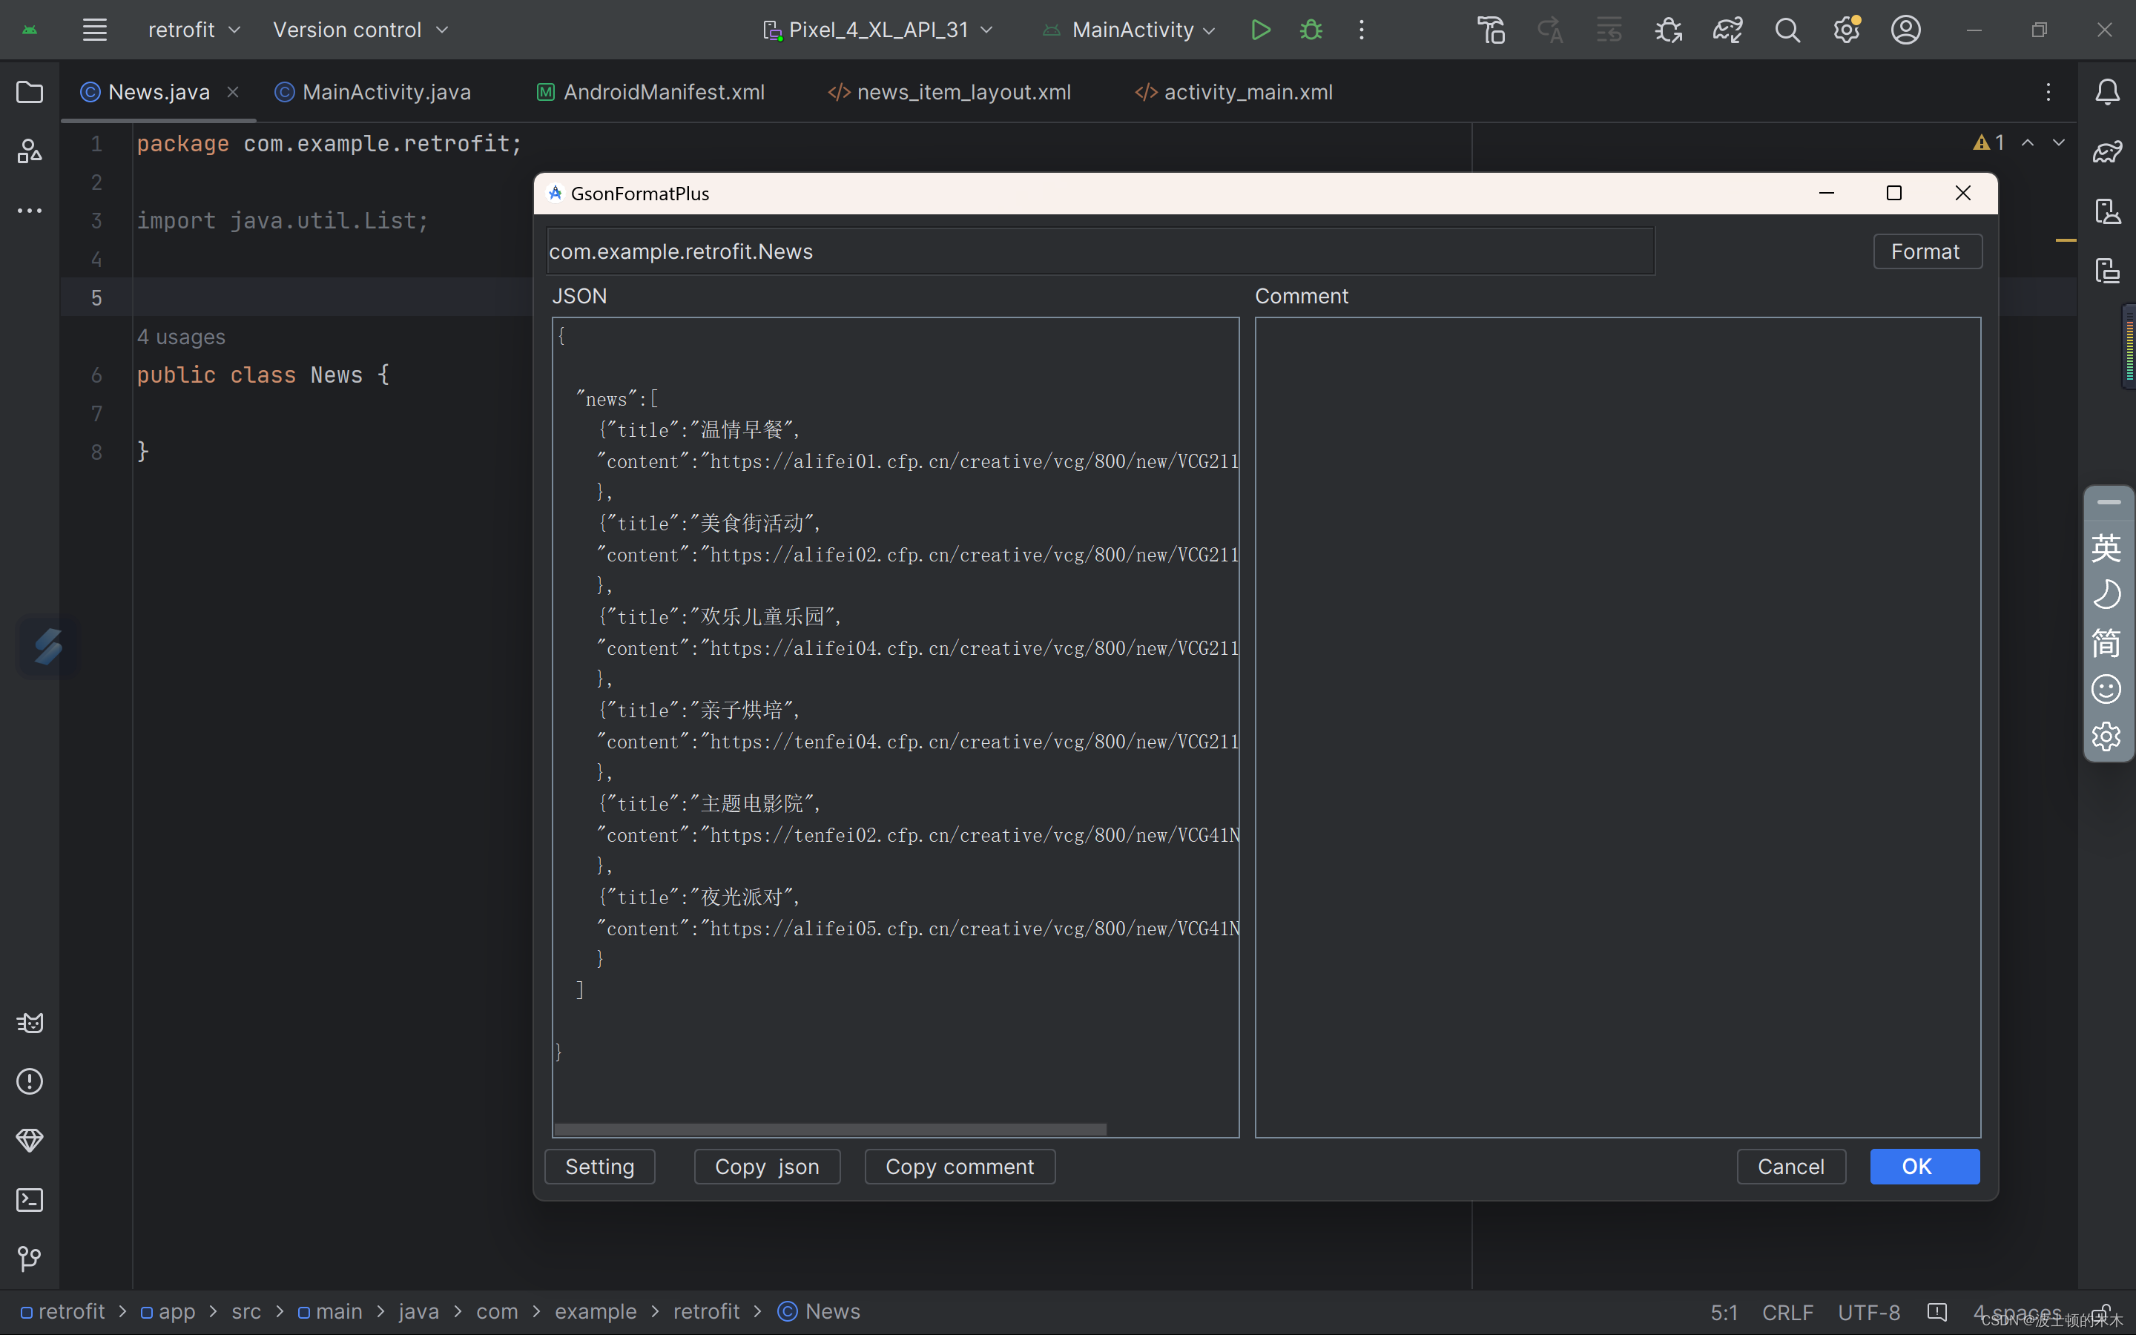Open the activity_main.xml tab
2136x1335 pixels.
click(1234, 92)
